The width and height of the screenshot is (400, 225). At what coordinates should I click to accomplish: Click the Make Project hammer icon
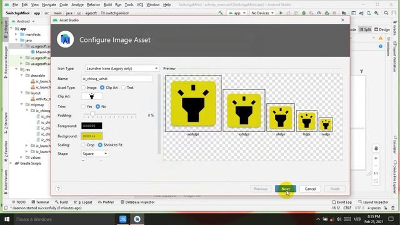pyautogui.click(x=221, y=12)
